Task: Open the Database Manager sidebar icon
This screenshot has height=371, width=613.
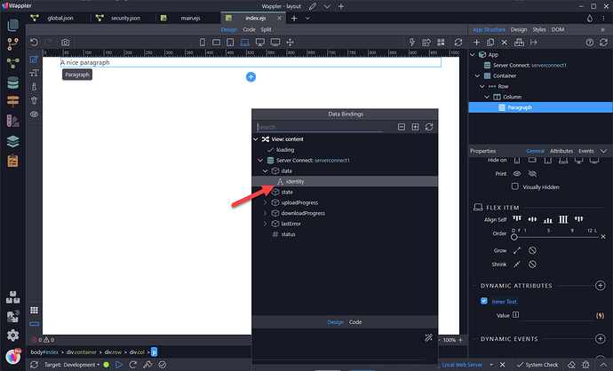Action: point(13,83)
